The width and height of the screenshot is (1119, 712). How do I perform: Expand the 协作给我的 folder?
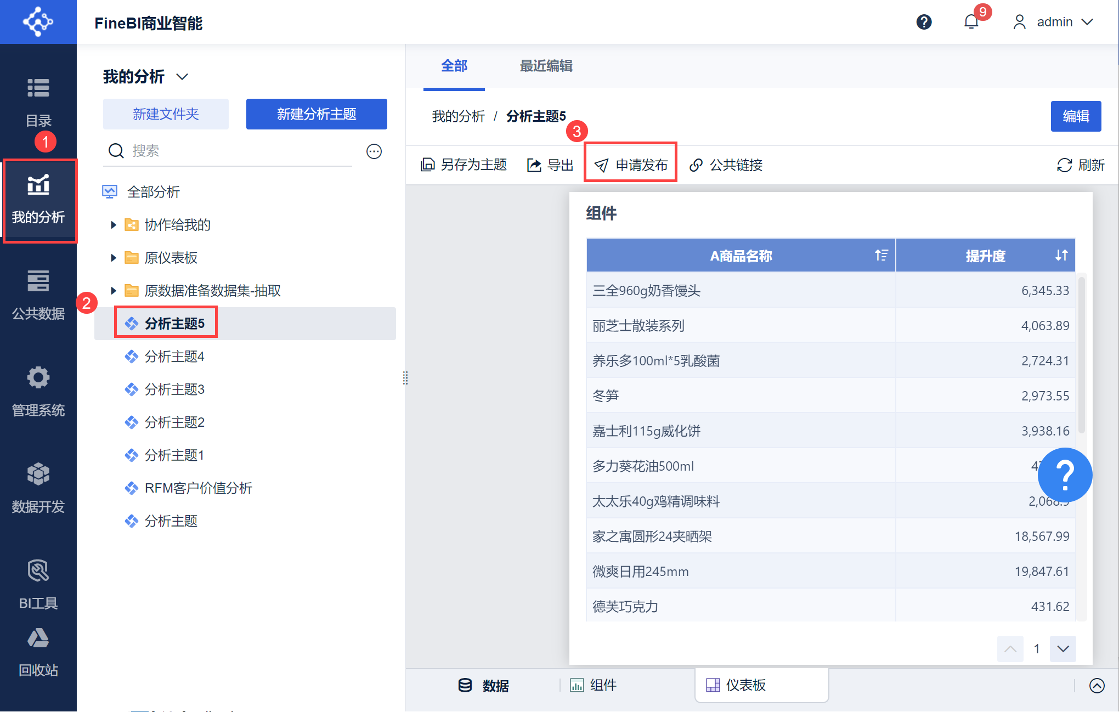coord(114,225)
